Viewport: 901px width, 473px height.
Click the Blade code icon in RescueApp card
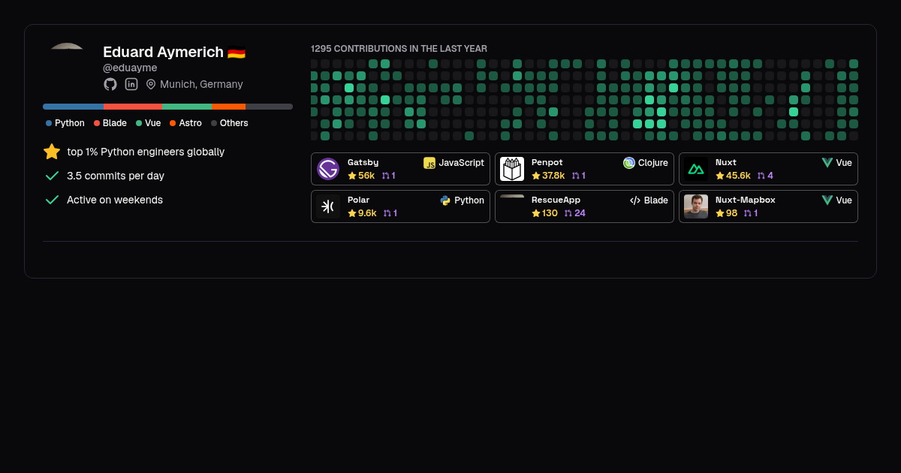(635, 200)
